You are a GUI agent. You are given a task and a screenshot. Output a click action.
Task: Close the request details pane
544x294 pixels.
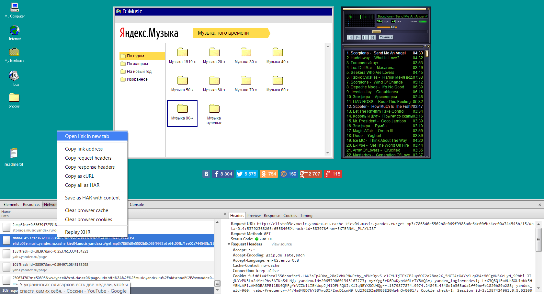[x=225, y=214]
